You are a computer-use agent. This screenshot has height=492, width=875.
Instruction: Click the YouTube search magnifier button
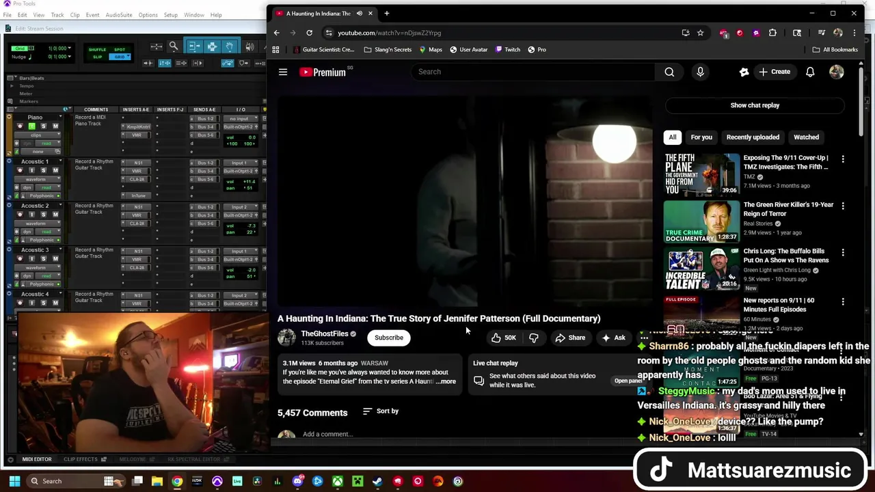coord(669,72)
